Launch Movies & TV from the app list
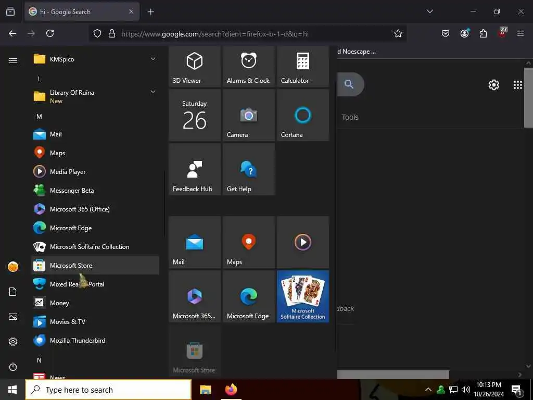Image resolution: width=533 pixels, height=400 pixels. tap(95, 321)
